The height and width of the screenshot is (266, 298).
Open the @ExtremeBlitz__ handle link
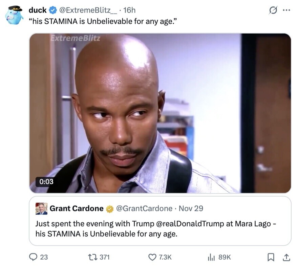pos(88,10)
